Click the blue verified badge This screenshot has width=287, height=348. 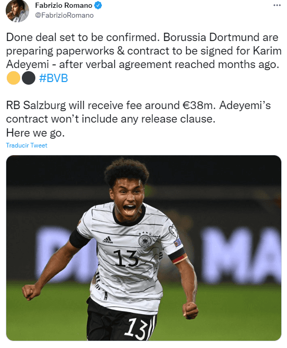tap(98, 5)
